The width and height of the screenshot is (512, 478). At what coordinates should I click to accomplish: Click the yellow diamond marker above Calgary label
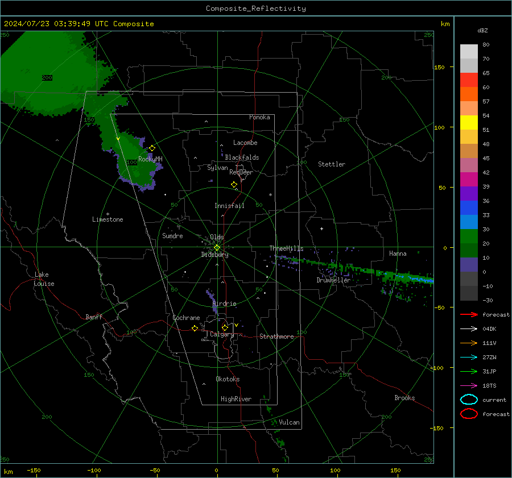click(225, 327)
